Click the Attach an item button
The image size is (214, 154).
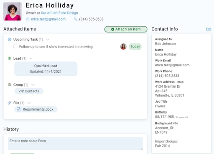click(126, 29)
